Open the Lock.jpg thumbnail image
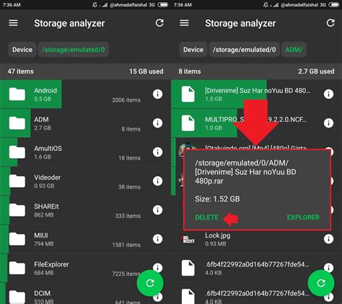 188,239
